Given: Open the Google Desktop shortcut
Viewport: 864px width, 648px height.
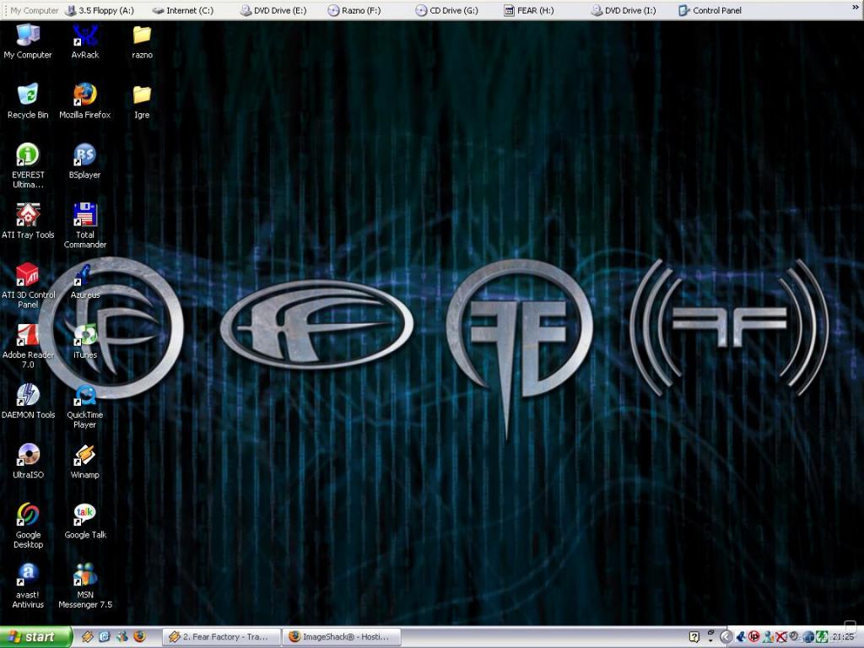Looking at the screenshot, I should tap(28, 526).
